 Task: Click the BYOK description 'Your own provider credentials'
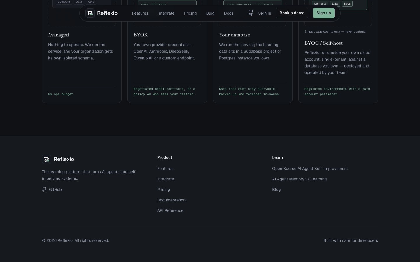point(164,52)
